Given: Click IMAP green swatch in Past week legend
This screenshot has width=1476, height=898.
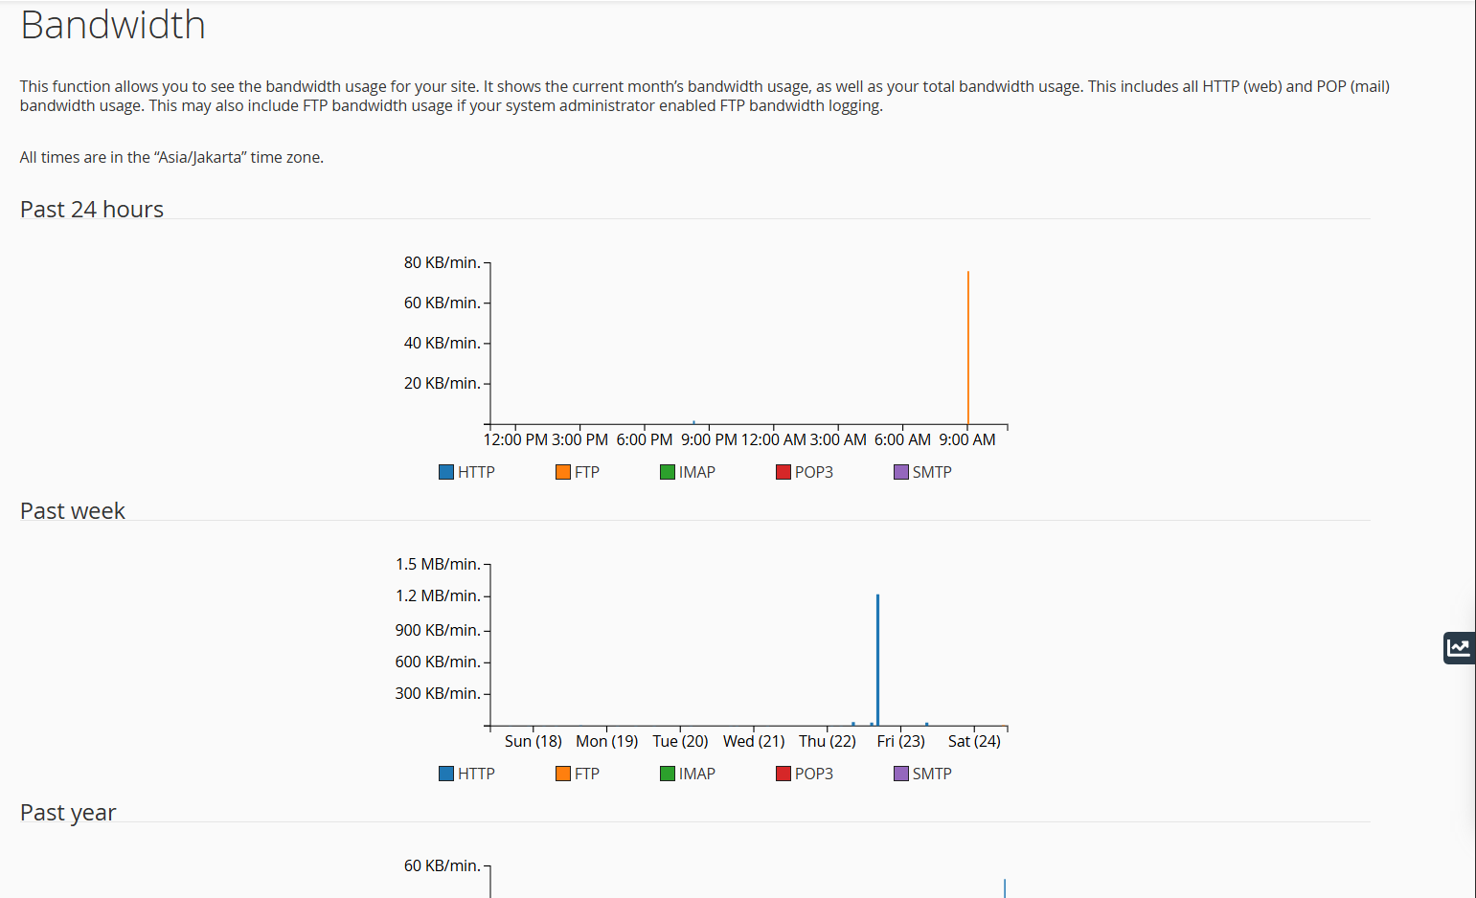Looking at the screenshot, I should click(x=668, y=774).
